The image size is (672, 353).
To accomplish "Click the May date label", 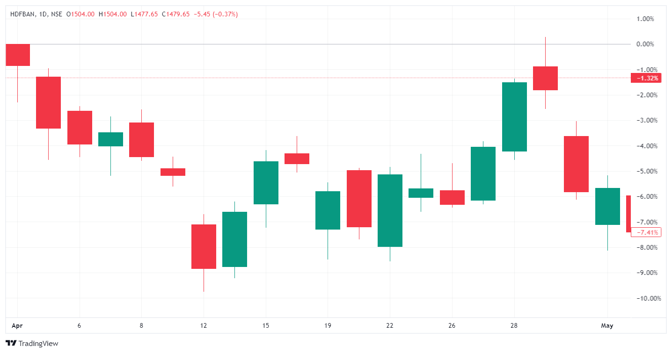I will tap(607, 325).
